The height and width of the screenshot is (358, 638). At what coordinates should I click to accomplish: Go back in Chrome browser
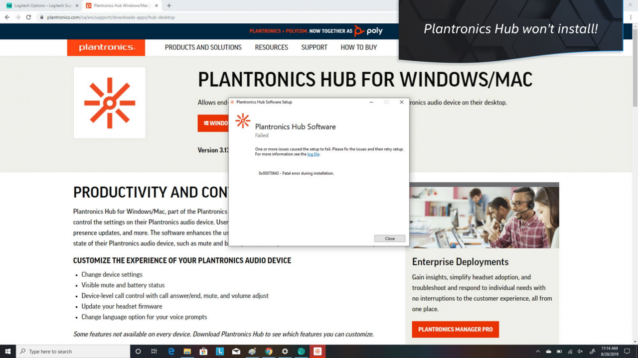[7, 17]
